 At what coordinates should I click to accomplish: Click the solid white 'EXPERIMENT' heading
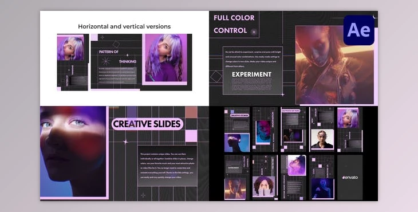point(251,74)
